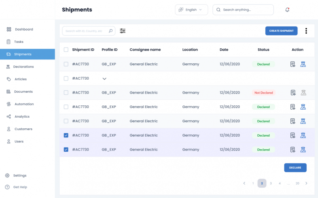Viewport: 318px width, 198px height.
Task: Navigate to Analytics in the sidebar
Action: pyautogui.click(x=22, y=116)
